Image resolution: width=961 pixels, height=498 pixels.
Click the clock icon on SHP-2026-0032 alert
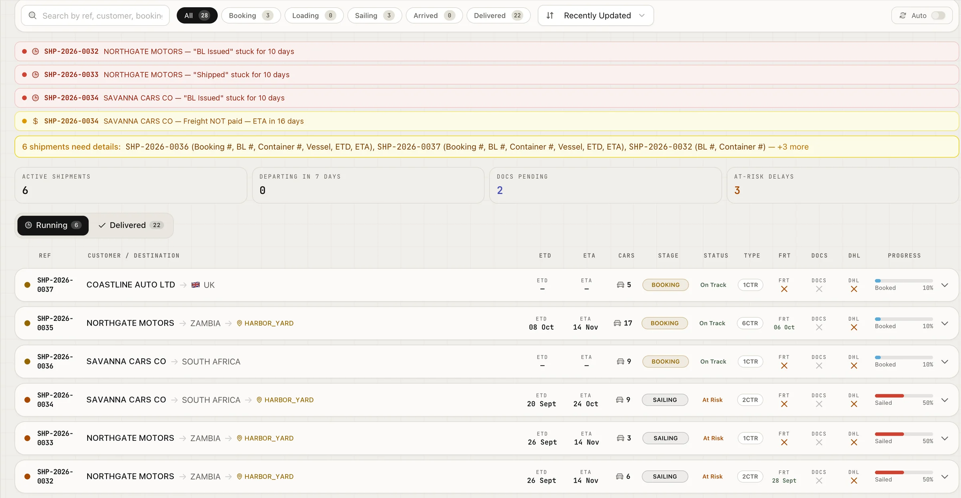[x=36, y=52]
